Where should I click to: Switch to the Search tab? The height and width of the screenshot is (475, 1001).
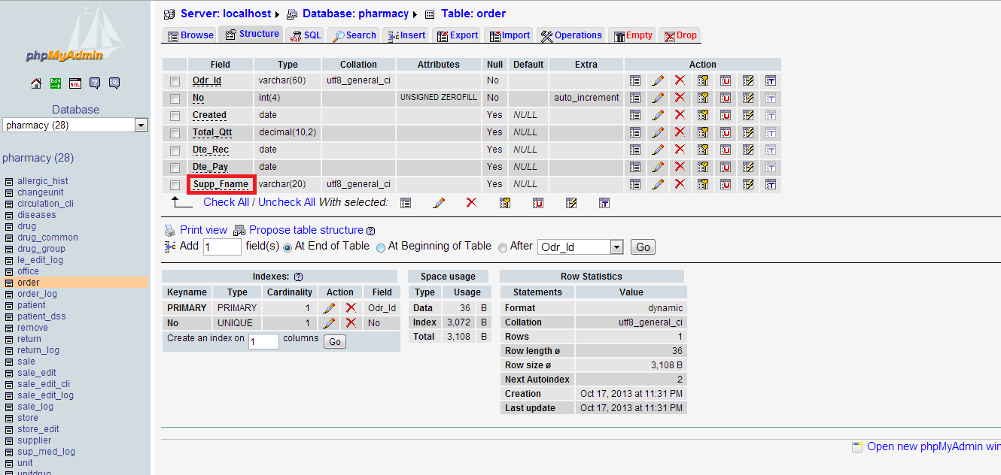coord(354,35)
